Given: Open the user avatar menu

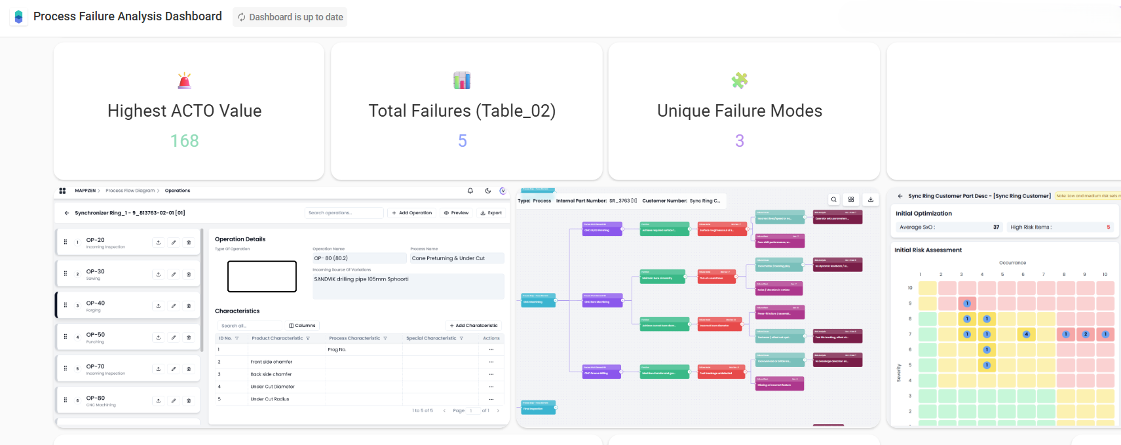Looking at the screenshot, I should click(503, 191).
